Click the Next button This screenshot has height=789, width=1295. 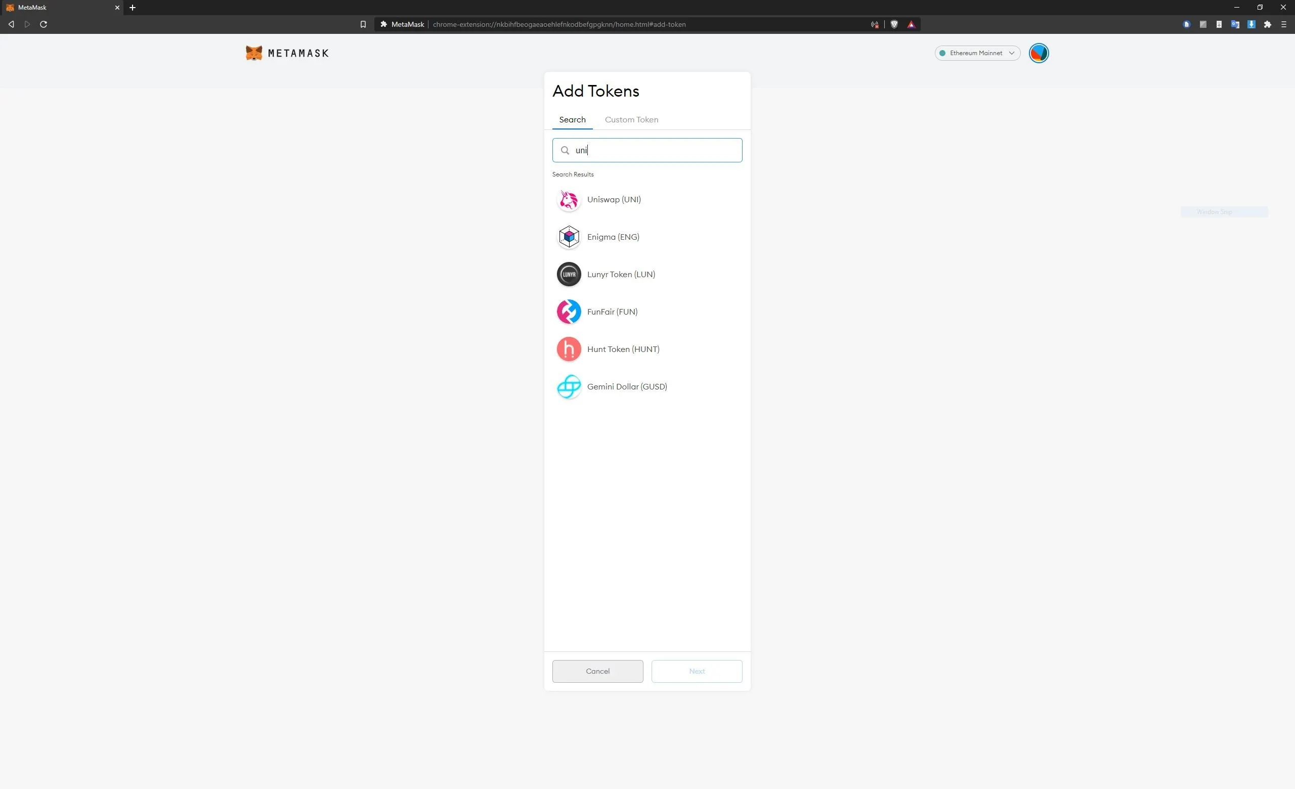click(697, 671)
